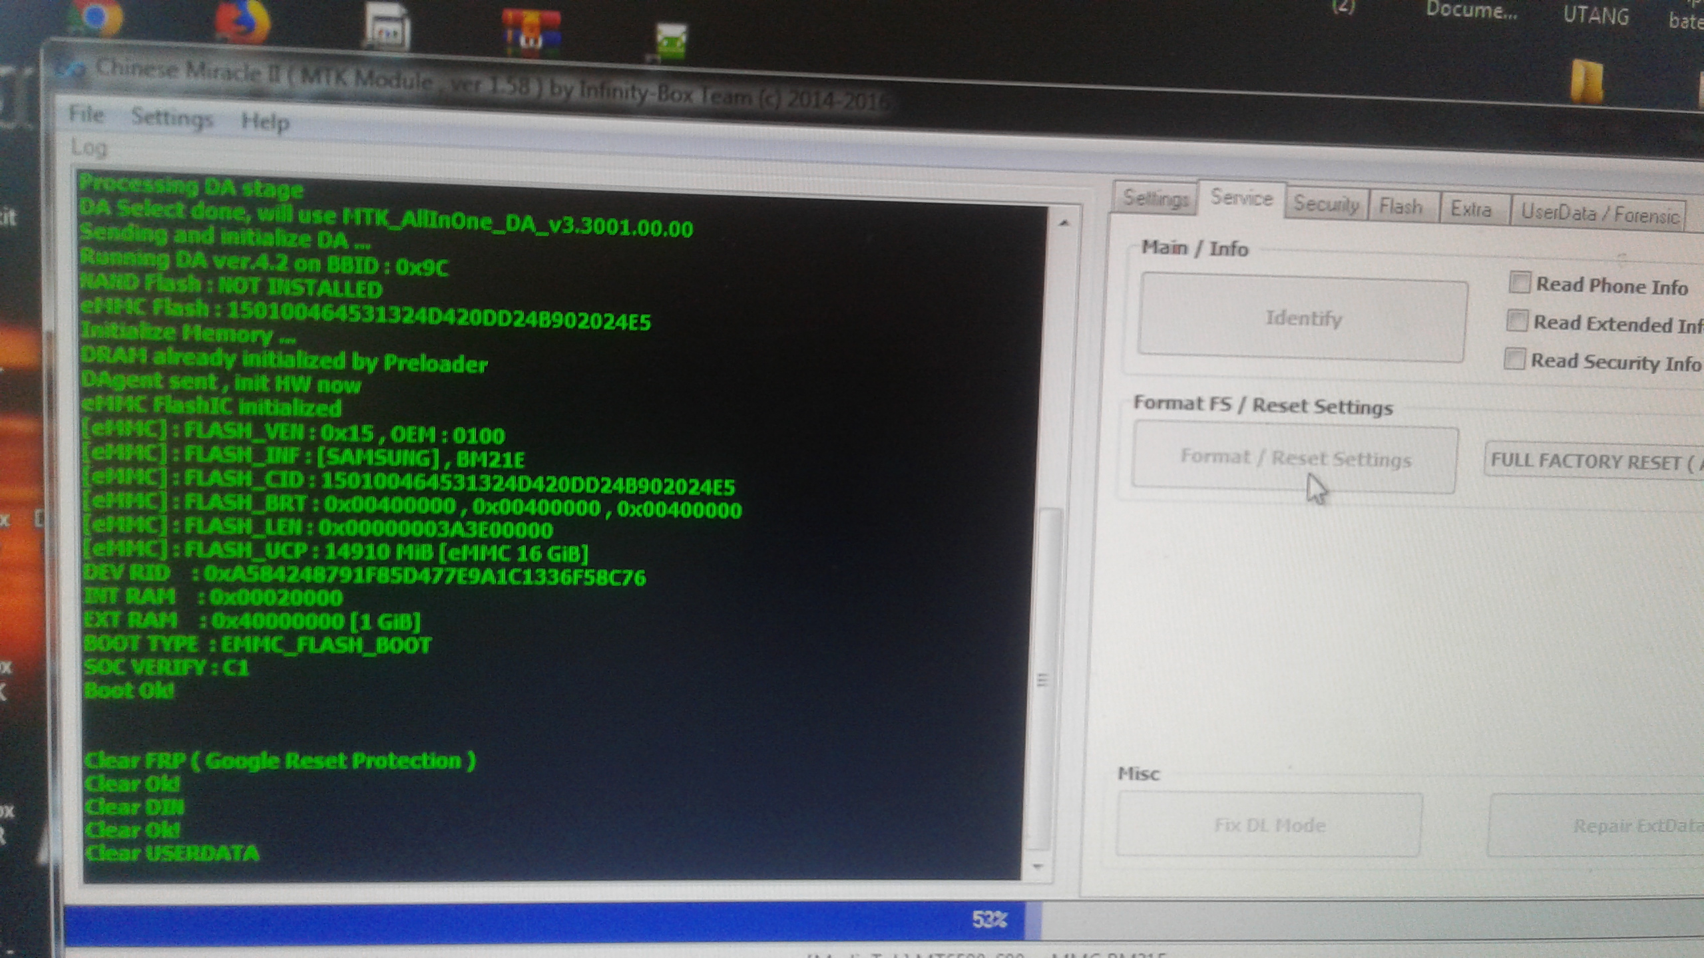Open the yellow folder desktop icon
Screen dimensions: 1704x958
pos(1587,82)
